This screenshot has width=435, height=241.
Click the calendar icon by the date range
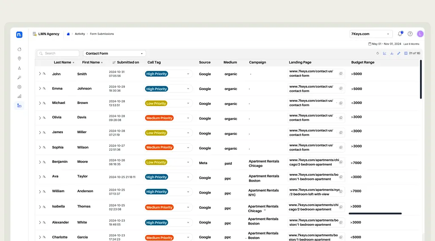pyautogui.click(x=370, y=44)
